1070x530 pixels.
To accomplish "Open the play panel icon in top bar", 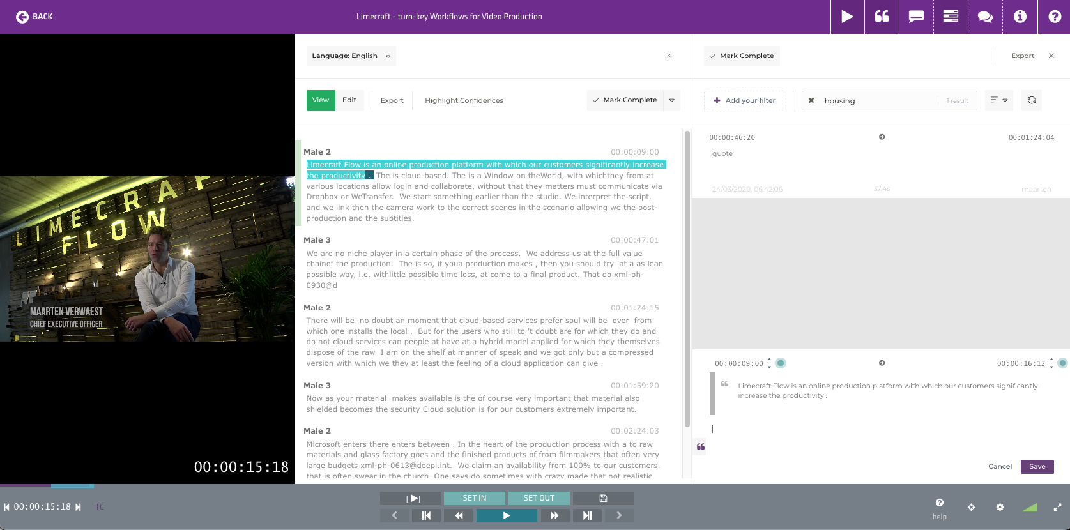I will pyautogui.click(x=848, y=17).
